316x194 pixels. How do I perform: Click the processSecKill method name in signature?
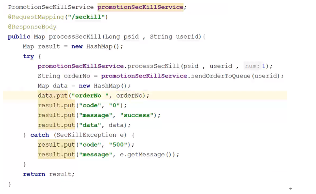point(75,37)
